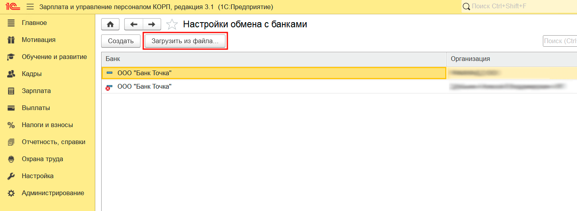The width and height of the screenshot is (577, 211).
Task: Open the hamburger main menu
Action: click(x=30, y=7)
